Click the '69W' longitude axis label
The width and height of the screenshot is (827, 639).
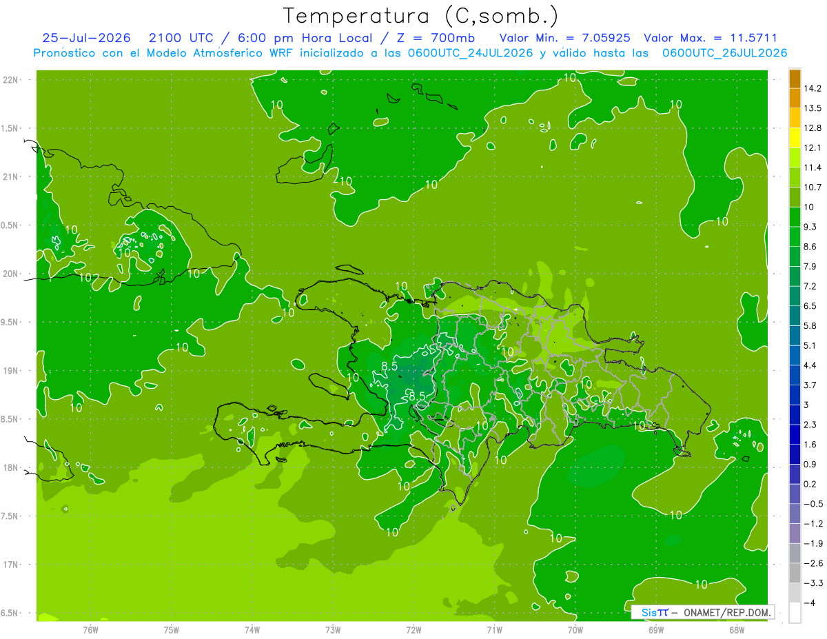click(656, 629)
